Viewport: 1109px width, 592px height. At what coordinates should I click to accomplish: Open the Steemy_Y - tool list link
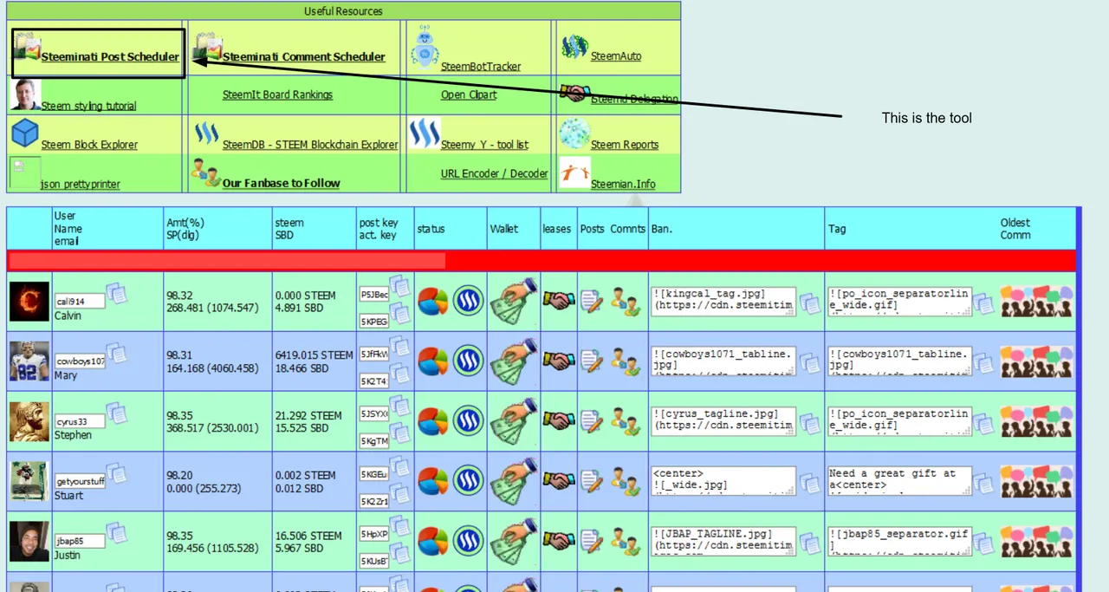484,145
